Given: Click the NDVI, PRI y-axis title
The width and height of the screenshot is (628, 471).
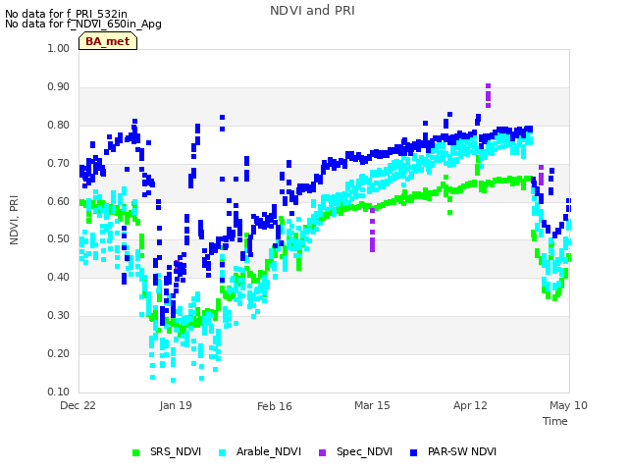Looking at the screenshot, I should 14,220.
